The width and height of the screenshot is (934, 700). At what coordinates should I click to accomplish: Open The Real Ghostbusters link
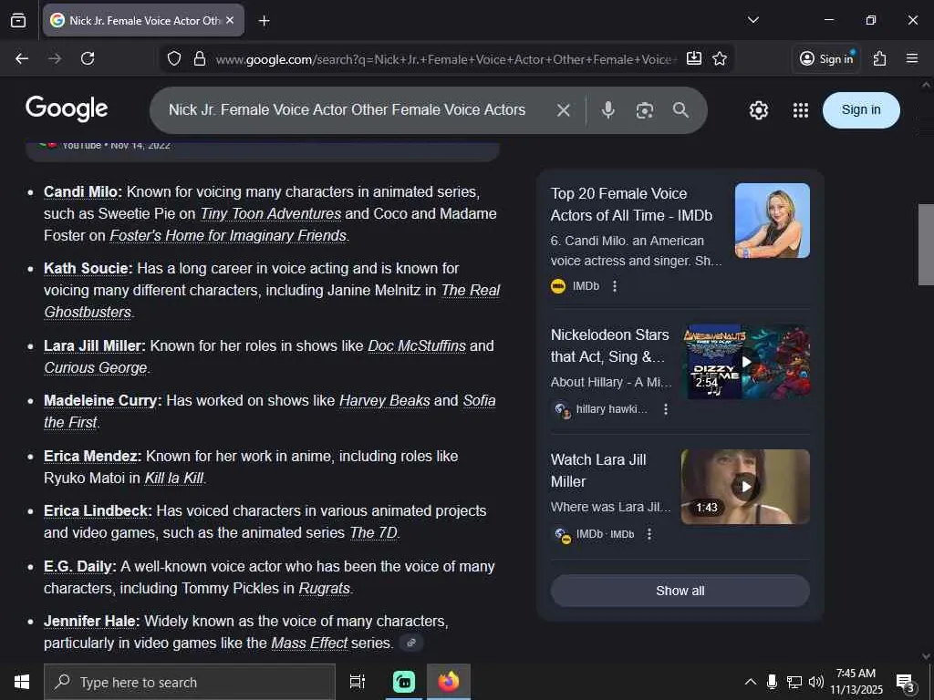(x=272, y=301)
